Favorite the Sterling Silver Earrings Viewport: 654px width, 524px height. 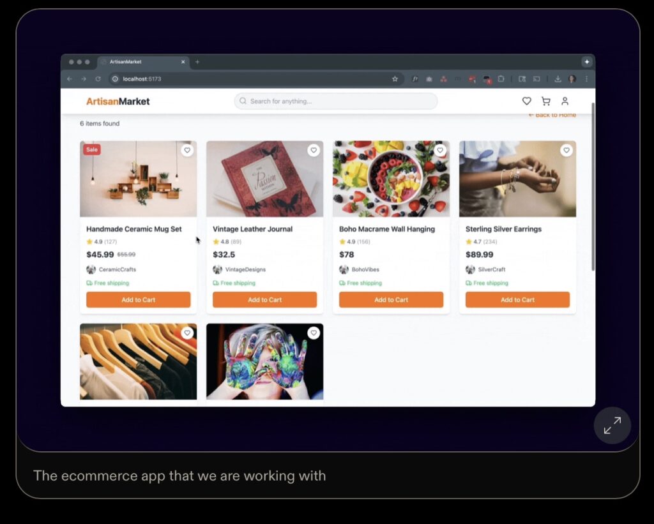click(567, 150)
